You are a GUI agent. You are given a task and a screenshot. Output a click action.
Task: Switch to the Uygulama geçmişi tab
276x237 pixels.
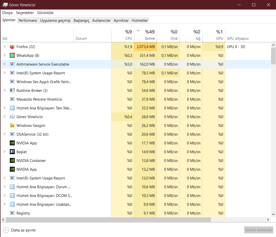click(x=55, y=21)
